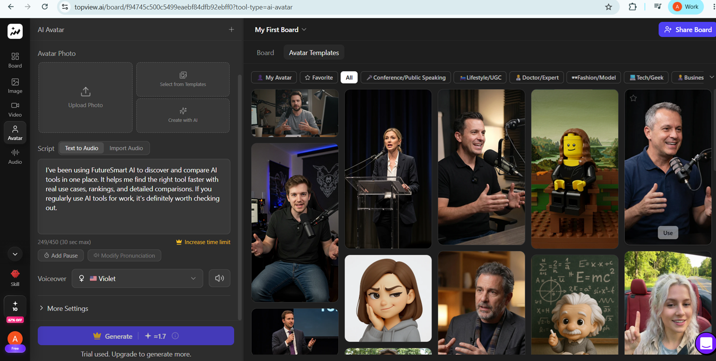
Task: Open the Work browser profile
Action: (x=687, y=7)
